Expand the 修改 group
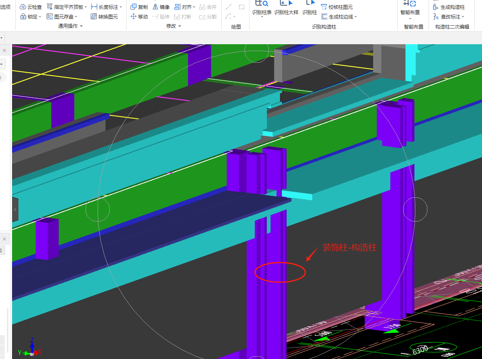This screenshot has height=359, width=482. click(174, 26)
